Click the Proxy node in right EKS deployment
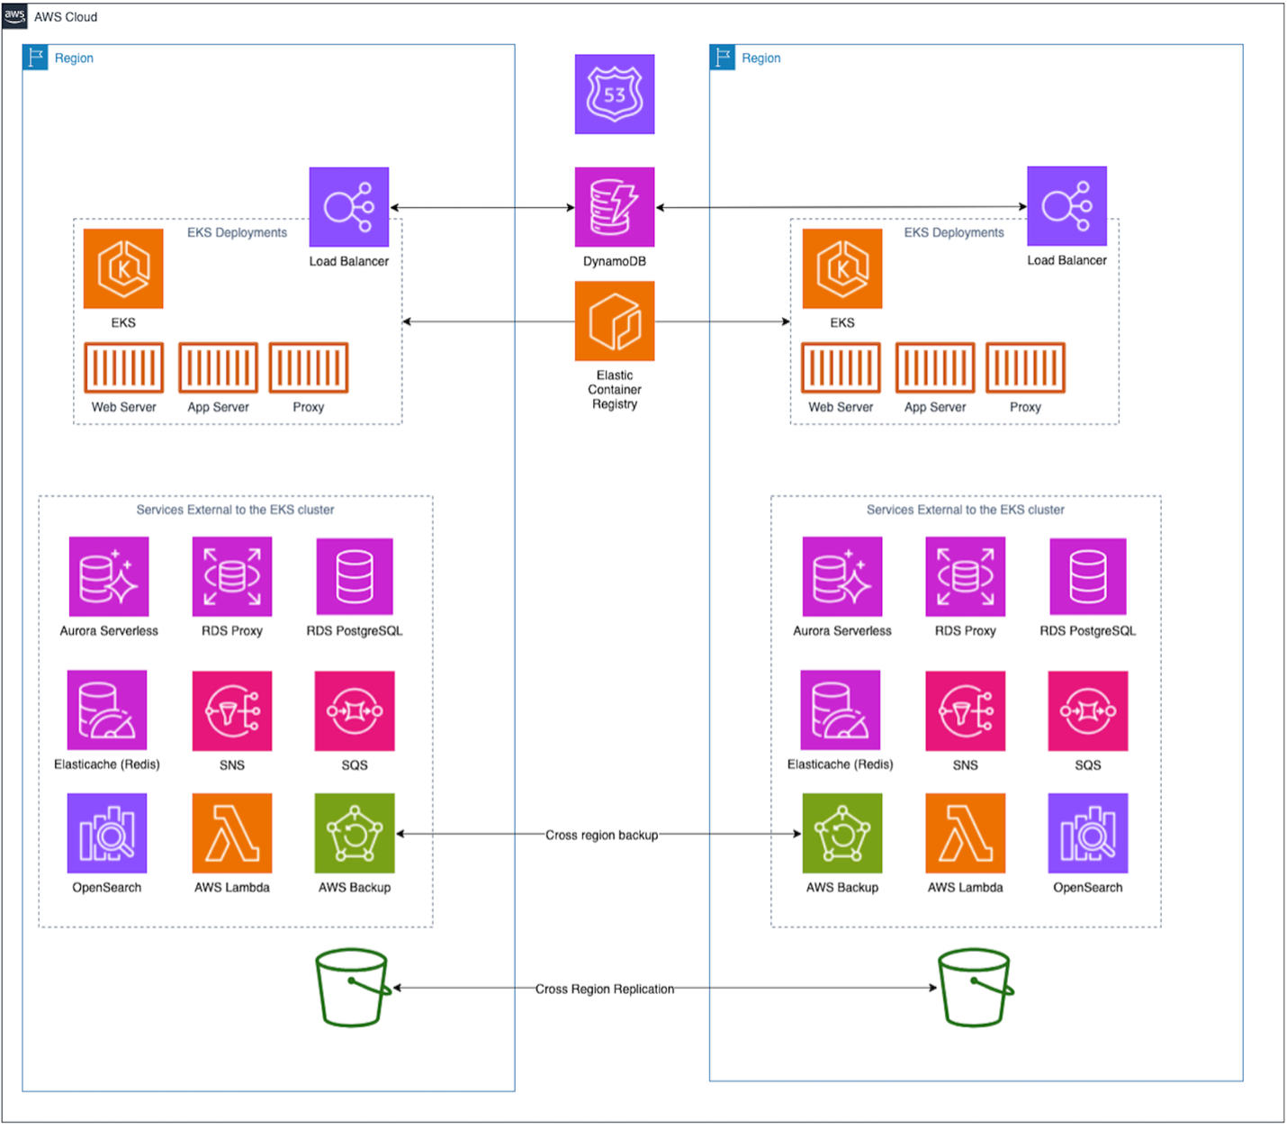The width and height of the screenshot is (1287, 1130). [x=1025, y=367]
